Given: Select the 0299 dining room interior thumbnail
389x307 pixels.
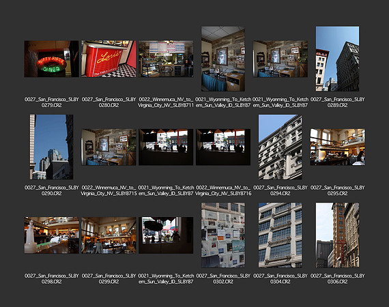Looking at the screenshot, I should (x=109, y=235).
